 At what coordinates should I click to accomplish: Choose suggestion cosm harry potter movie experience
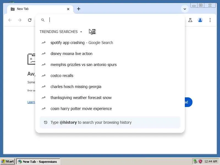coord(110,109)
